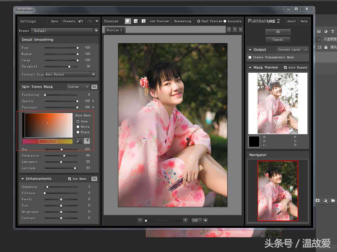Click the Cancel button

tap(278, 39)
